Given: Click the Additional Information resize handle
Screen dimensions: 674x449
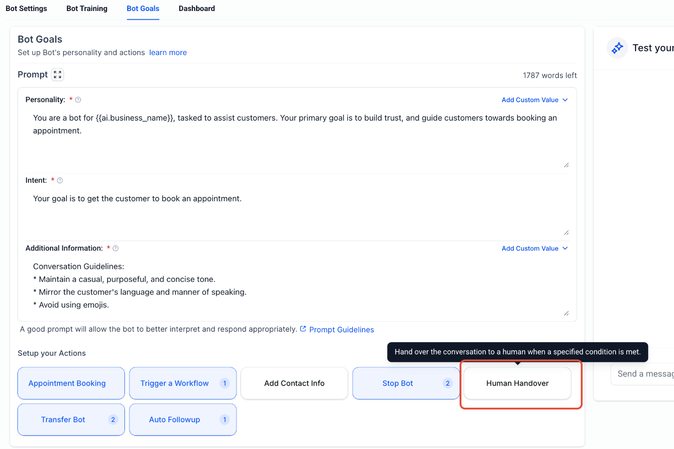Looking at the screenshot, I should tap(566, 314).
